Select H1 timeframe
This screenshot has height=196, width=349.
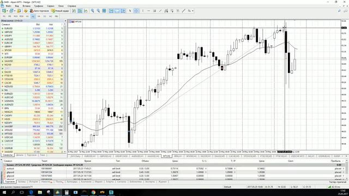point(27,16)
